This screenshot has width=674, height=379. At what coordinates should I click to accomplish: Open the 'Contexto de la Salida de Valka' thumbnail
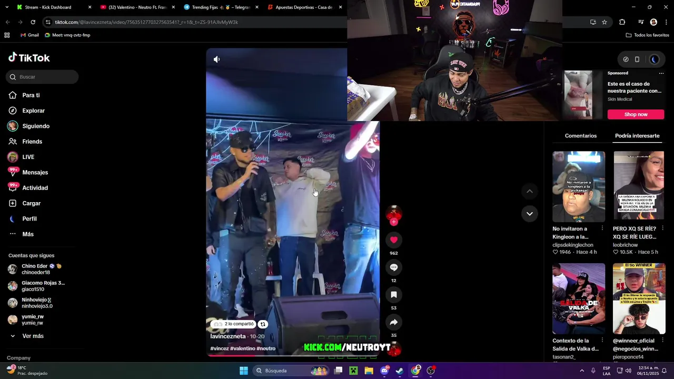[x=579, y=298]
